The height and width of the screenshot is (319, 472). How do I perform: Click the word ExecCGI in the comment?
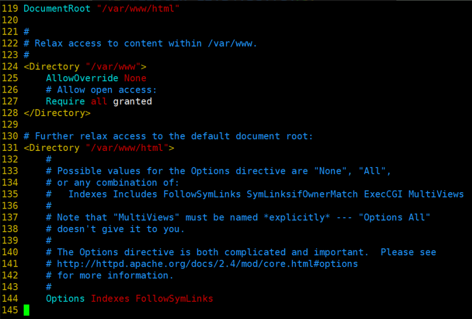tap(383, 194)
